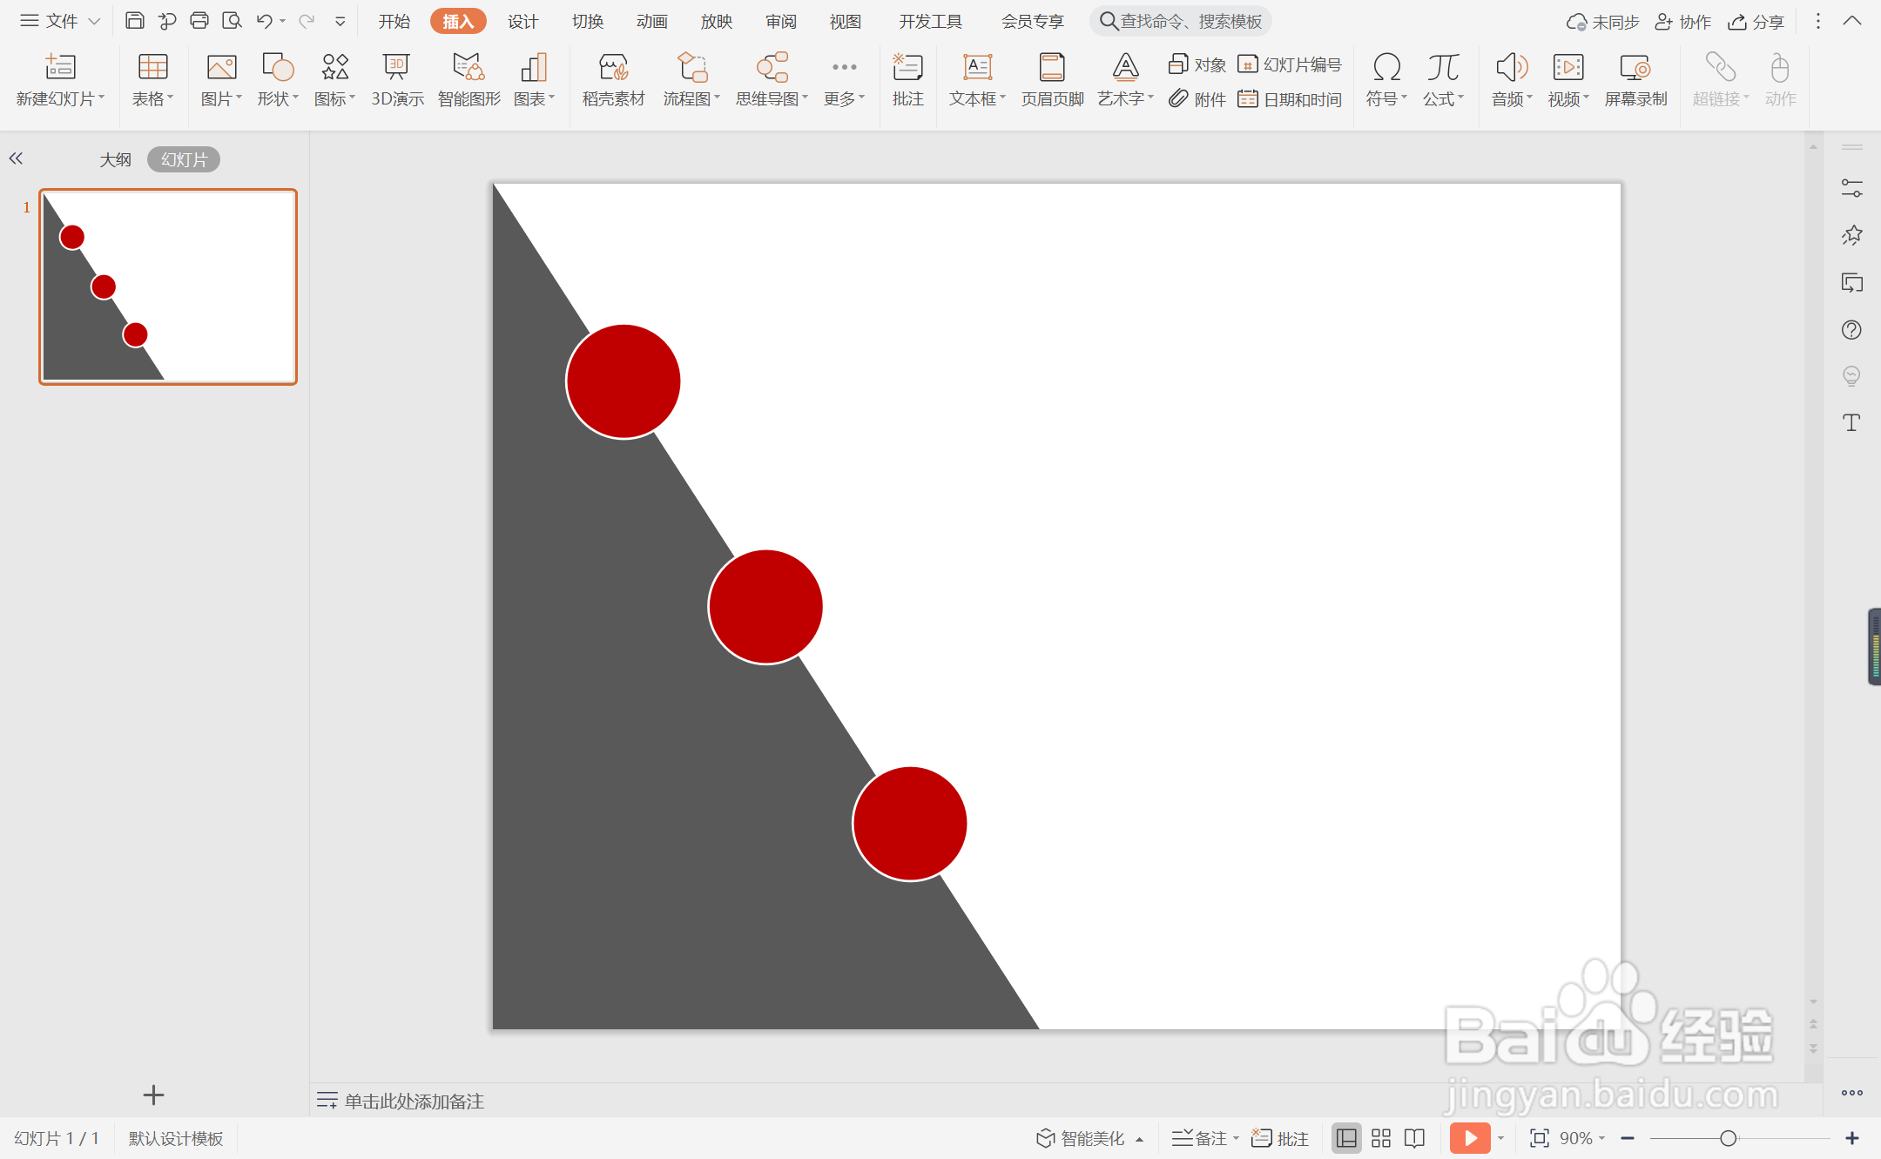
Task: Open the zoom percentage 90% dropdown
Action: 1583,1138
